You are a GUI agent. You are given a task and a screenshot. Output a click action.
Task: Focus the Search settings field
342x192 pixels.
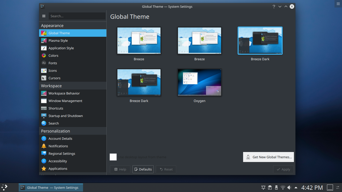pyautogui.click(x=77, y=16)
